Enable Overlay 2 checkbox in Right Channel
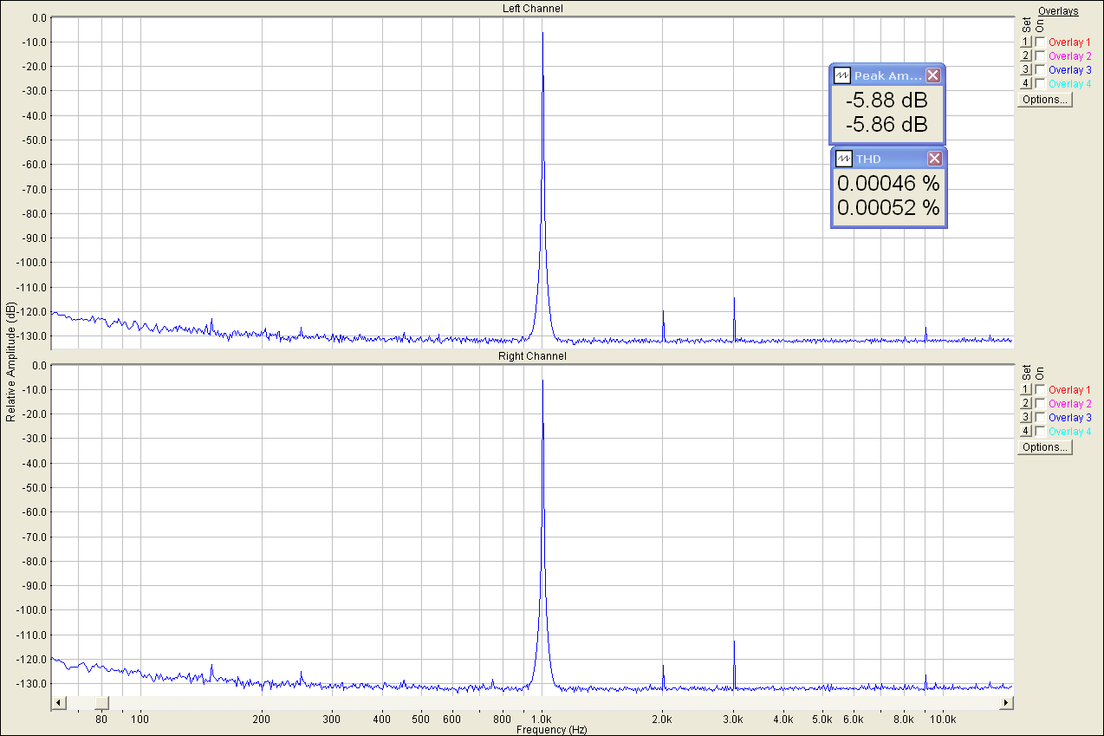This screenshot has height=736, width=1104. tap(1040, 403)
